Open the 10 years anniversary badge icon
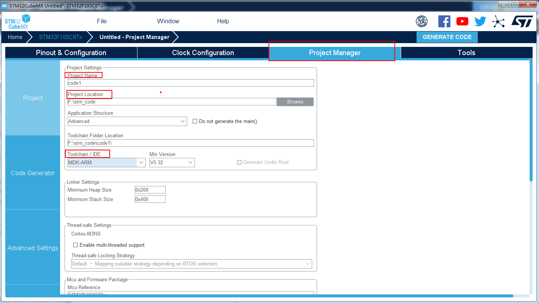The width and height of the screenshot is (539, 303). (422, 21)
